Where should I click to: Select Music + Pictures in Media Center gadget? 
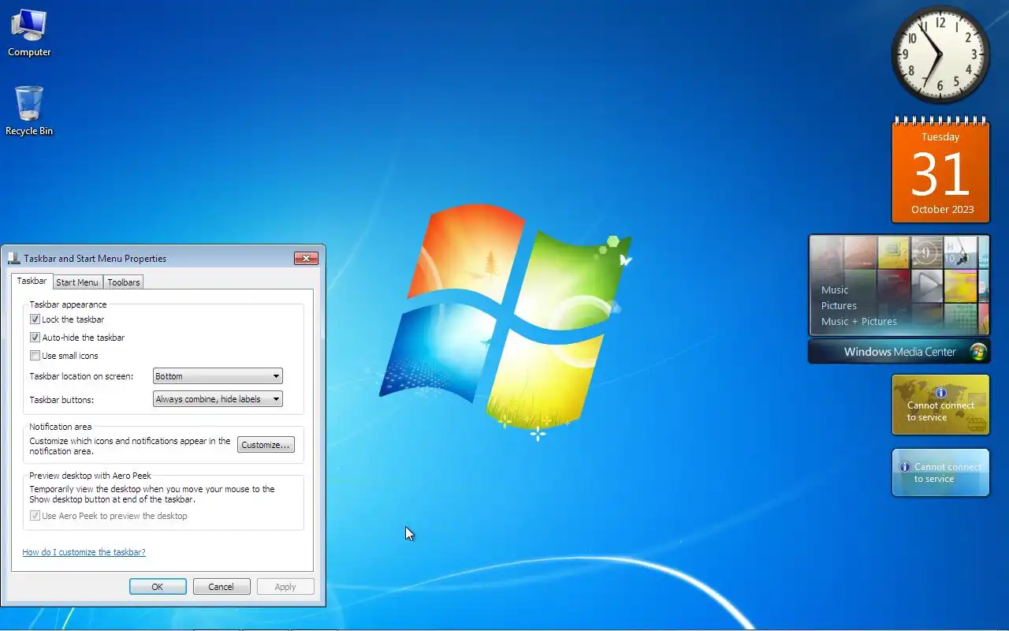point(859,321)
